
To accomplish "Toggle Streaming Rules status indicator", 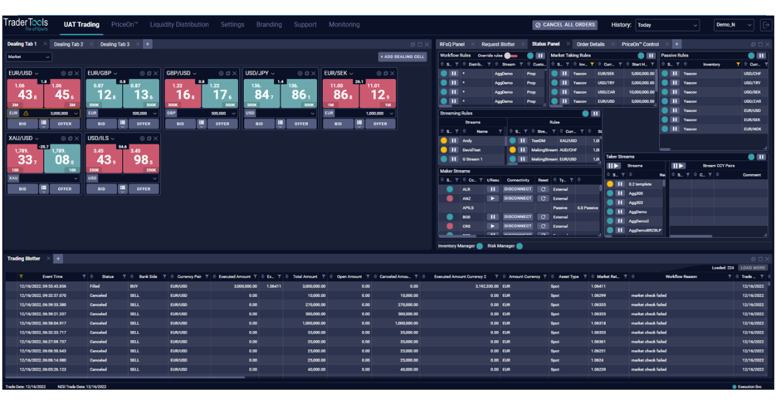I will pyautogui.click(x=585, y=113).
